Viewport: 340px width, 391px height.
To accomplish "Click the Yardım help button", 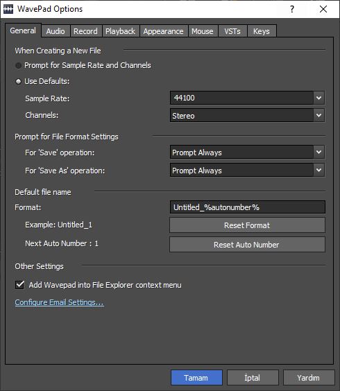I will [309, 378].
